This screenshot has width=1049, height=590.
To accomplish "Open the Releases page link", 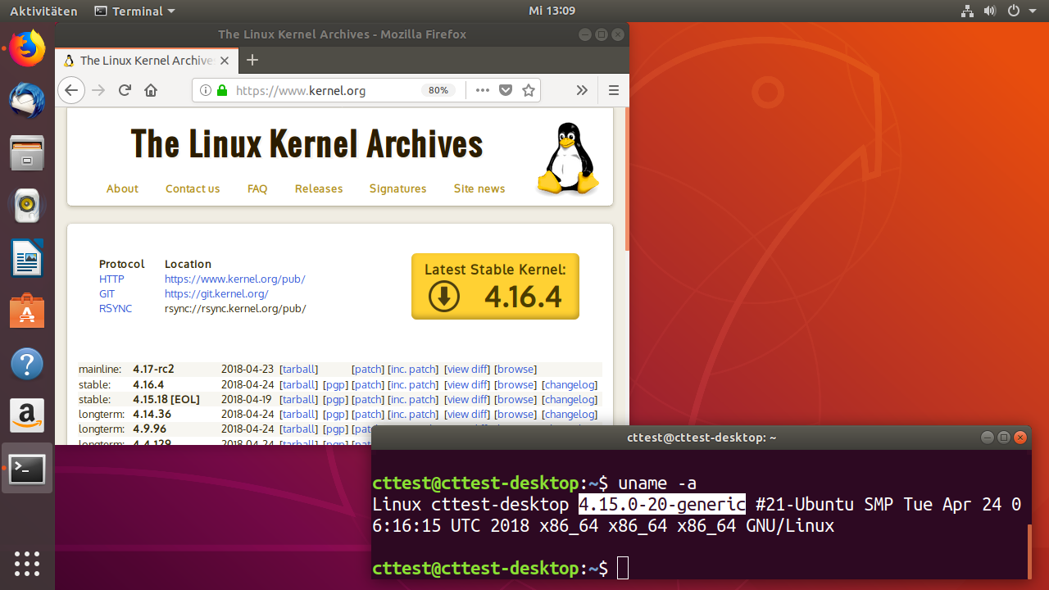I will [319, 188].
